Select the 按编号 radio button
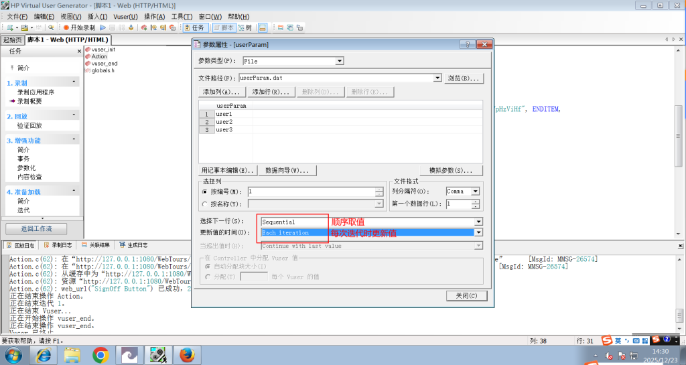This screenshot has height=365, width=686. click(x=205, y=192)
